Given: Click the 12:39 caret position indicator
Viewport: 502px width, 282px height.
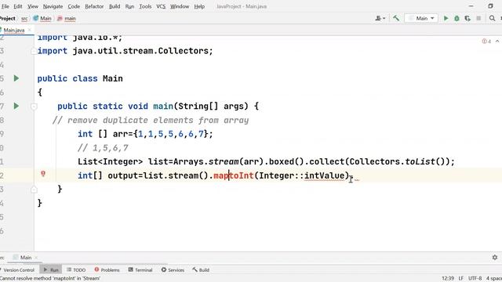Looking at the screenshot, I should pyautogui.click(x=448, y=279).
